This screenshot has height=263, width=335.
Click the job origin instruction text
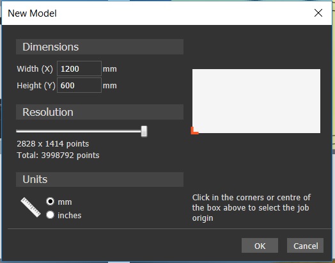(x=251, y=207)
